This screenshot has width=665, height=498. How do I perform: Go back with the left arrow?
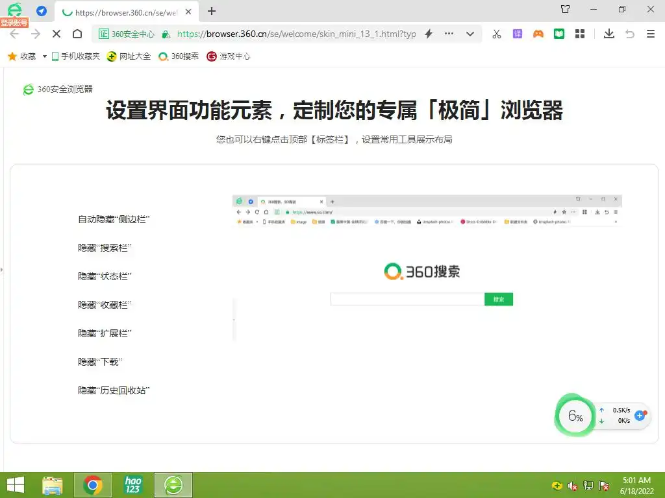tap(14, 34)
